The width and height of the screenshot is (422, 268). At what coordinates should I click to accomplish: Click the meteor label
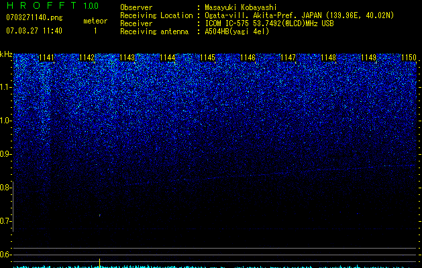click(x=95, y=21)
